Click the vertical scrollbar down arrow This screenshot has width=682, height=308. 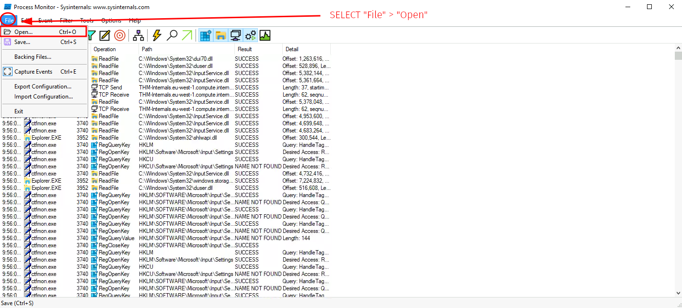(678, 293)
